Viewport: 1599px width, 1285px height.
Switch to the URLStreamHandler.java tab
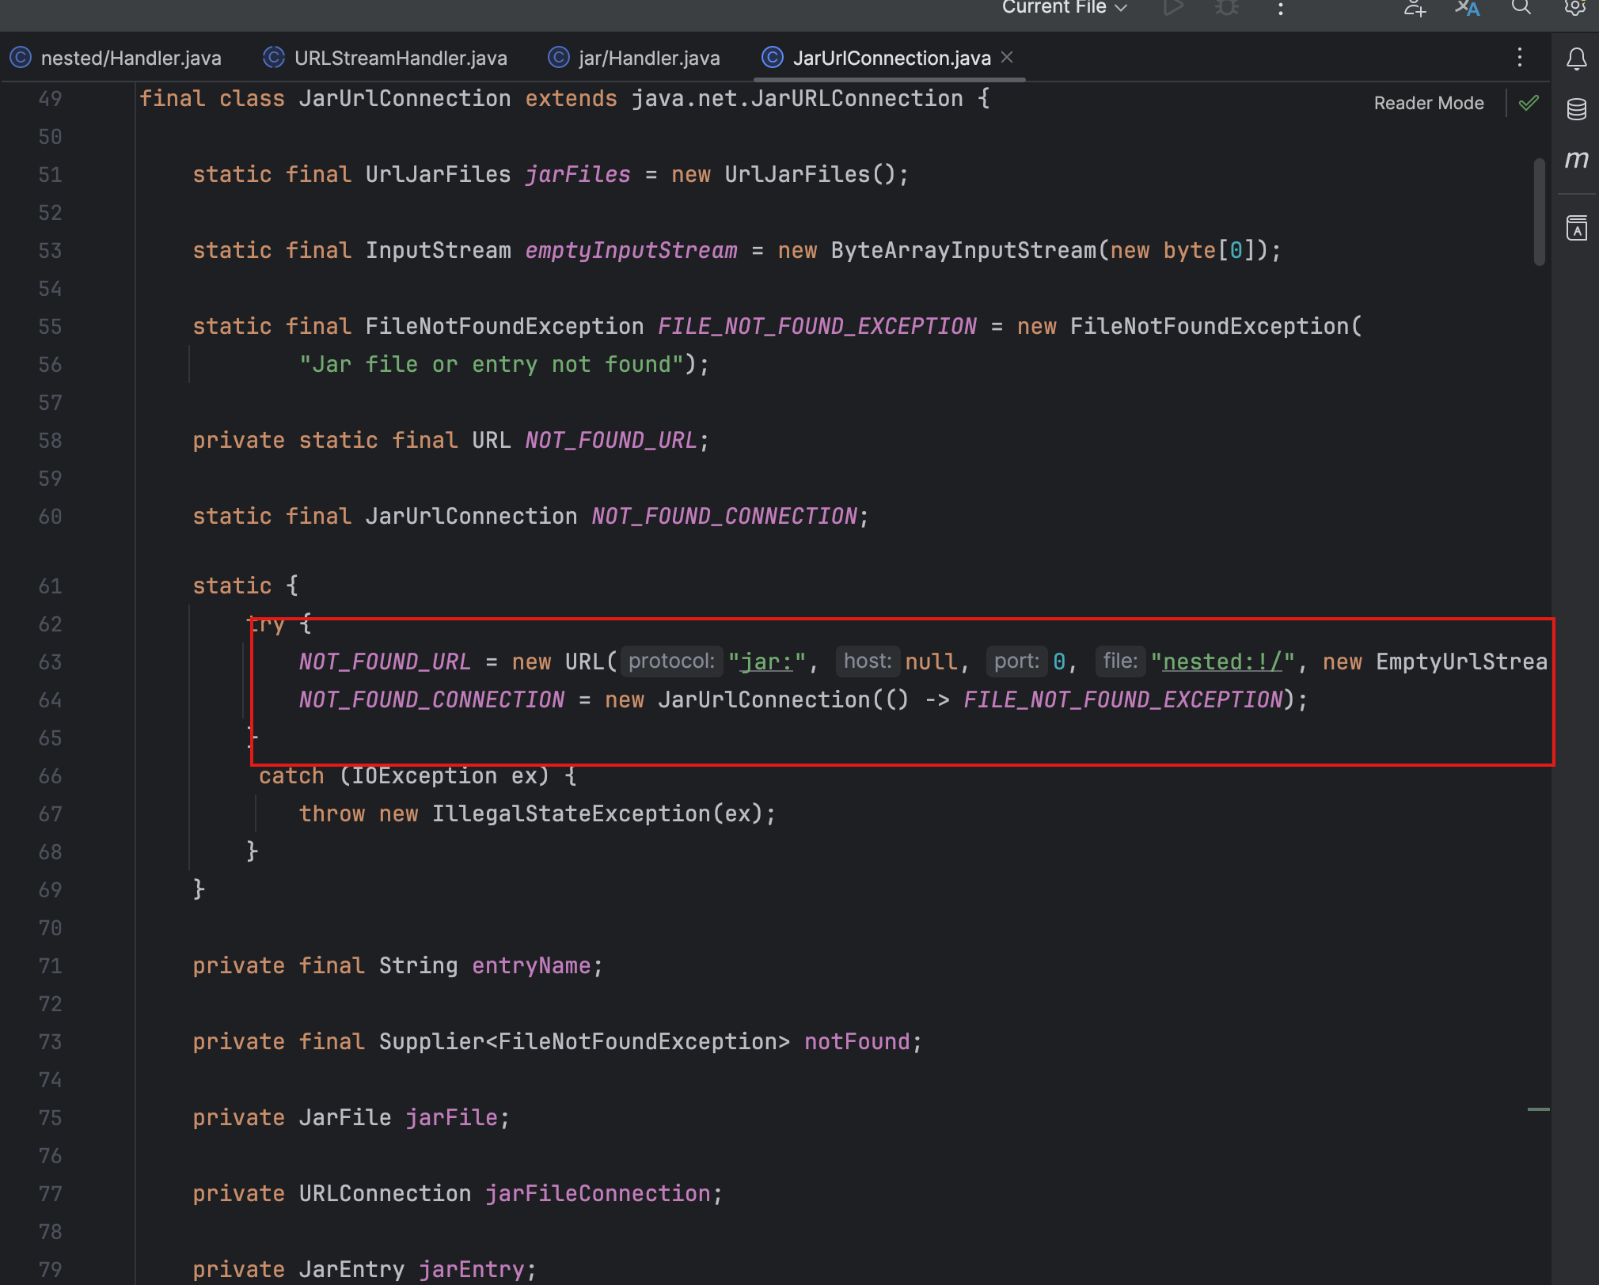tap(401, 57)
